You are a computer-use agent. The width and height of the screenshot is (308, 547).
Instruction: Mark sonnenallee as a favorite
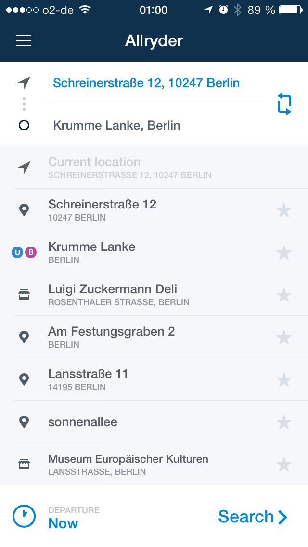pyautogui.click(x=284, y=422)
